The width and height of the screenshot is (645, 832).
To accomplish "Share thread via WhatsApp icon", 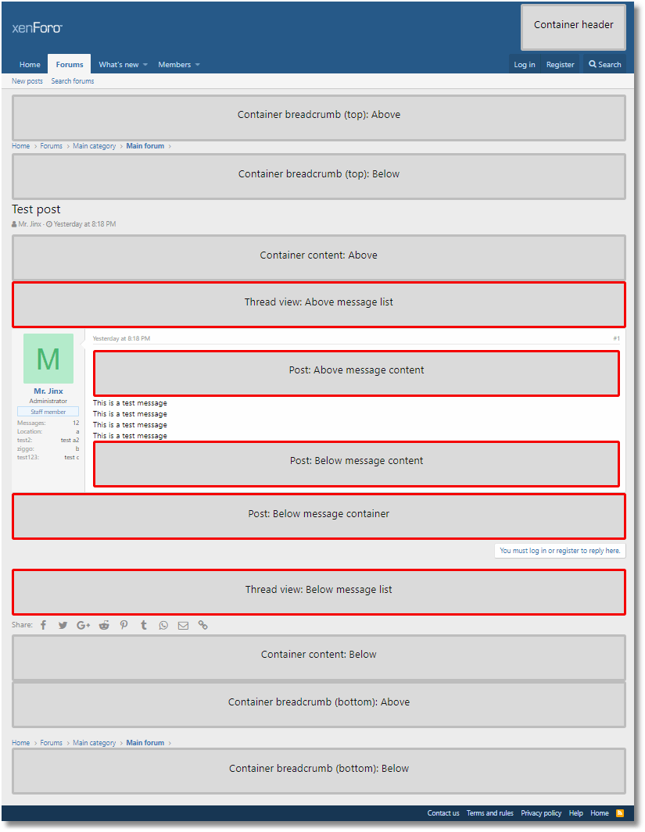I will click(163, 625).
